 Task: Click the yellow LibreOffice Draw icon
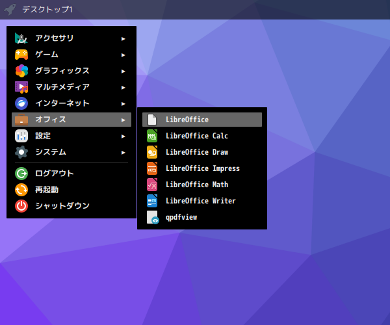point(152,152)
